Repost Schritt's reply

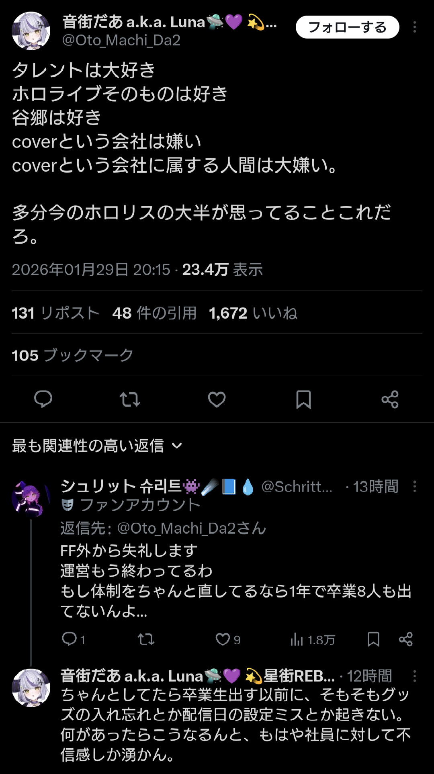[x=146, y=639]
